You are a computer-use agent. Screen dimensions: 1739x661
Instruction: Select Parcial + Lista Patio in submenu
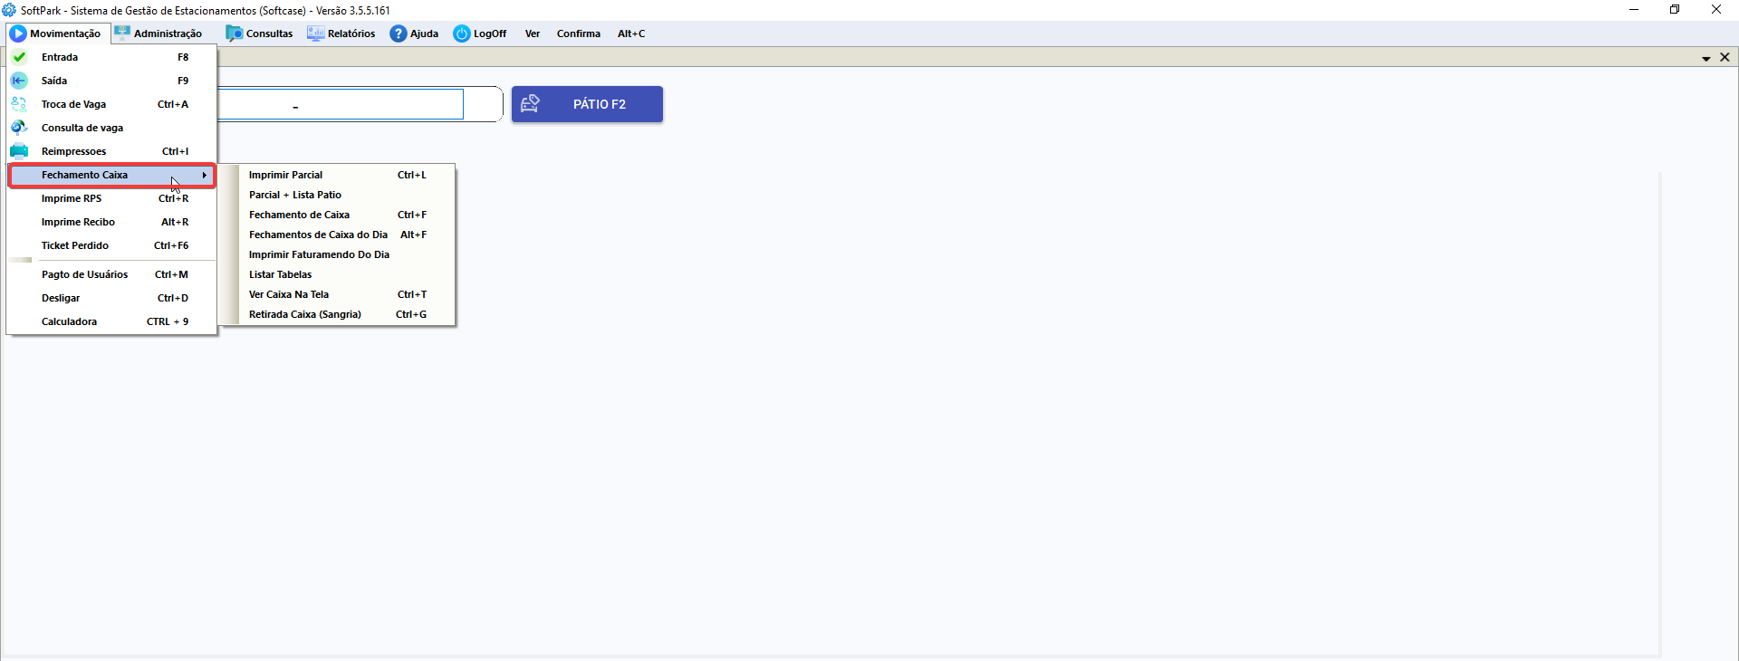(x=337, y=195)
